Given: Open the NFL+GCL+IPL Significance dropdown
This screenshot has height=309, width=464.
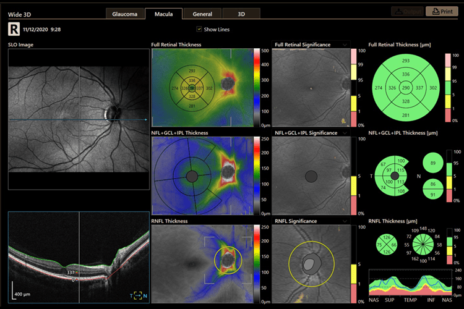Looking at the screenshot, I should point(344,133).
